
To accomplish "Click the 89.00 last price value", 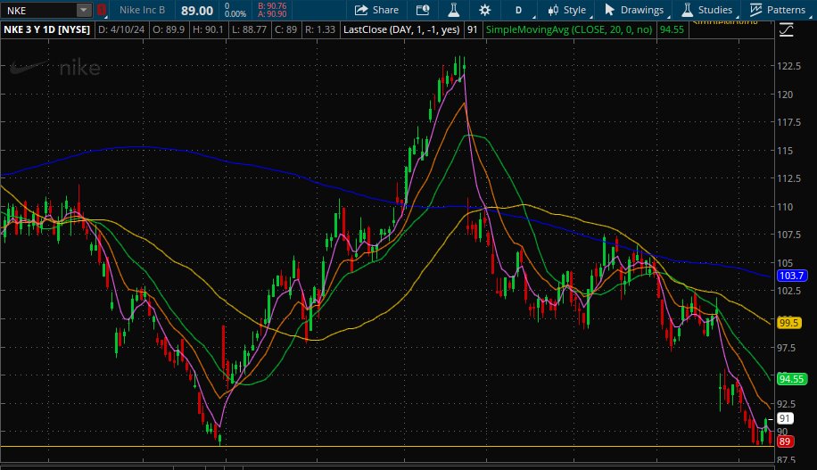I will (197, 11).
